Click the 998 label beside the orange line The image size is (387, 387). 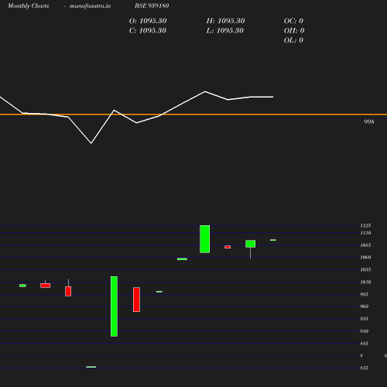click(369, 122)
